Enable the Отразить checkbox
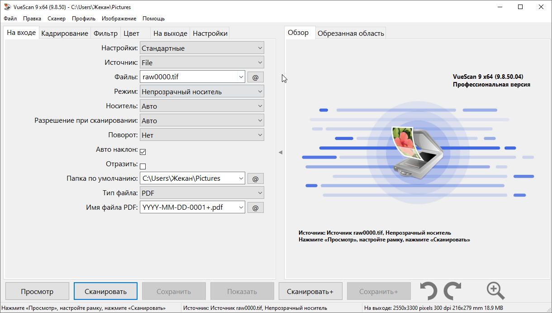Image resolution: width=552 pixels, height=313 pixels. point(143,166)
